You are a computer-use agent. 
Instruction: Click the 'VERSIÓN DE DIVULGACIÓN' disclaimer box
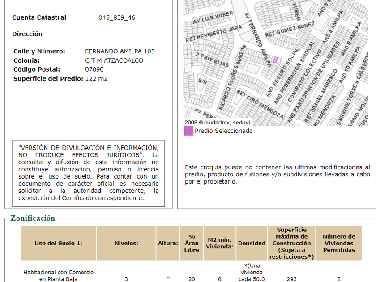click(89, 173)
